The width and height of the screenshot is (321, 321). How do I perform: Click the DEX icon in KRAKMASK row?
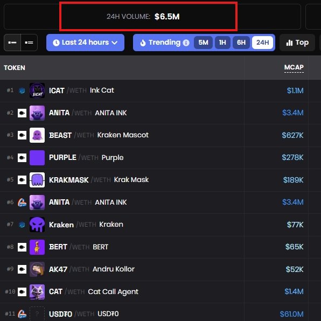22,180
